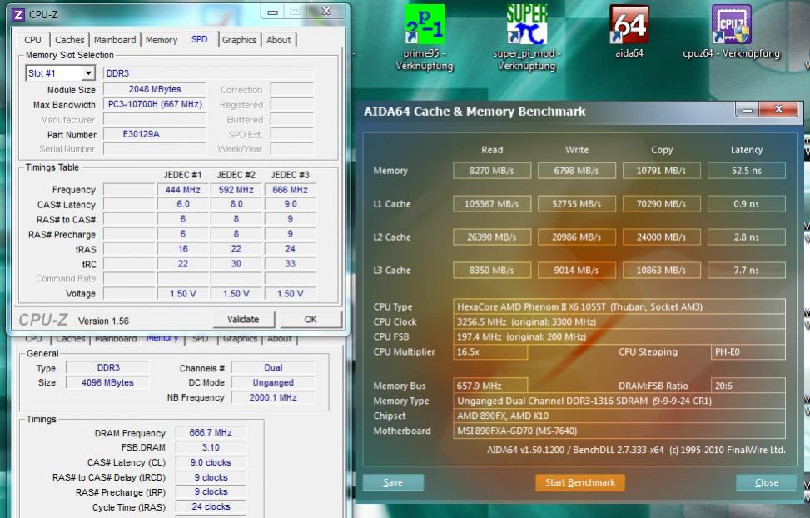Open the Graphics tab in front CPU-Z window
This screenshot has height=518, width=810.
[x=239, y=40]
